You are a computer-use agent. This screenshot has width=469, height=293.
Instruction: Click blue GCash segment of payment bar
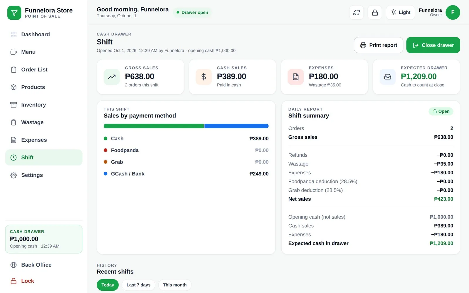(236, 126)
